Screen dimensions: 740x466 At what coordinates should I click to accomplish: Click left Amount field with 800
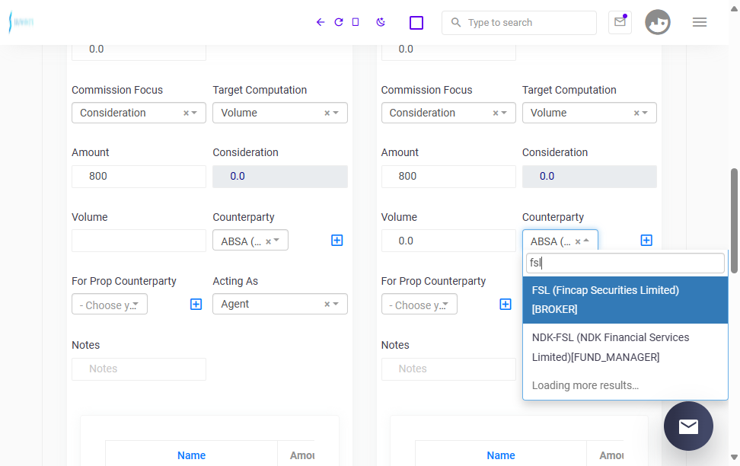(139, 176)
